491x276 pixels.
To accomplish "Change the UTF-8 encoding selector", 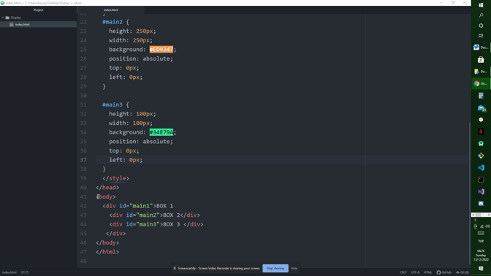I will click(x=415, y=272).
